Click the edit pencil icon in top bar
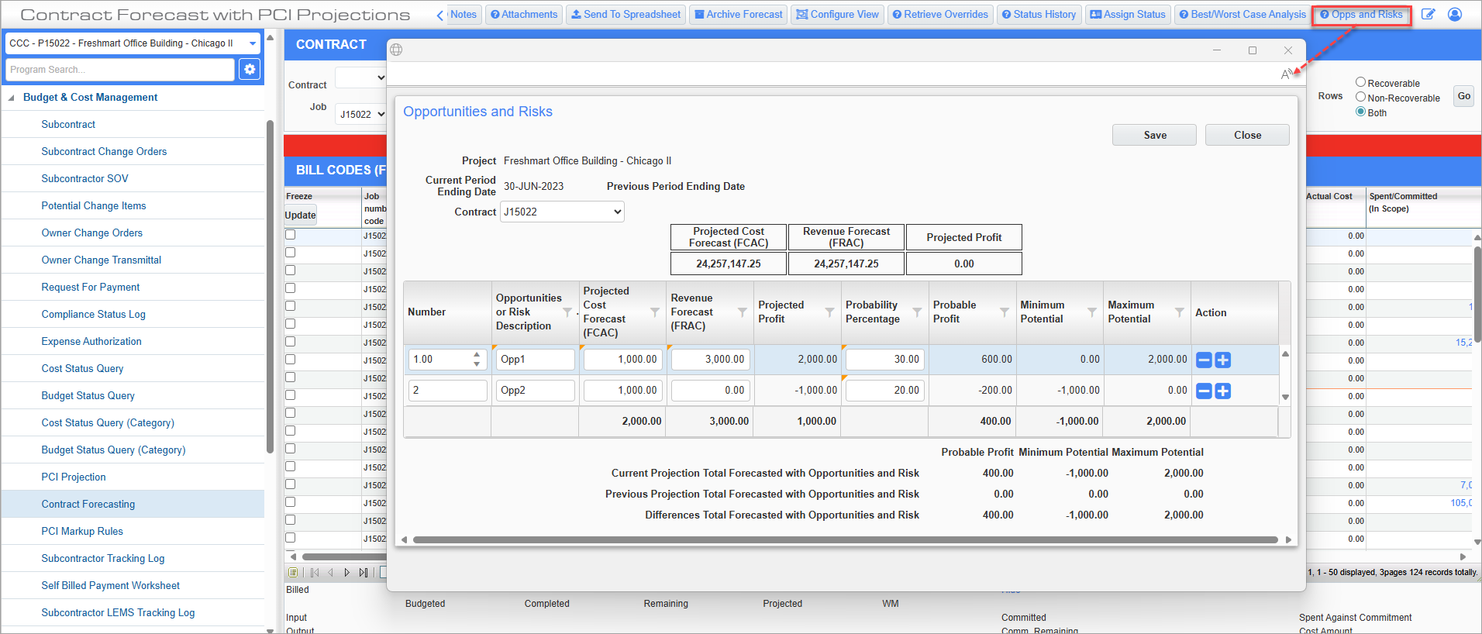This screenshot has width=1482, height=634. point(1428,15)
